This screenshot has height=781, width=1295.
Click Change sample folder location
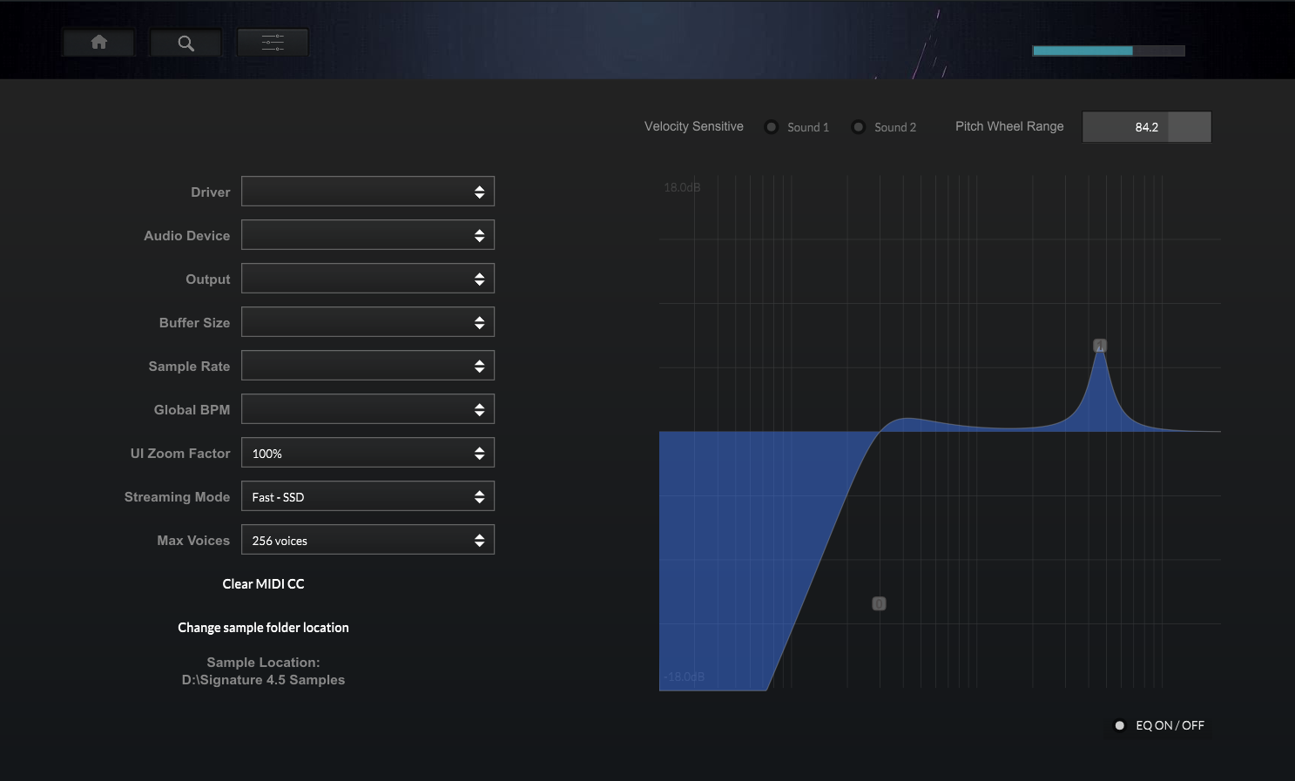(263, 628)
